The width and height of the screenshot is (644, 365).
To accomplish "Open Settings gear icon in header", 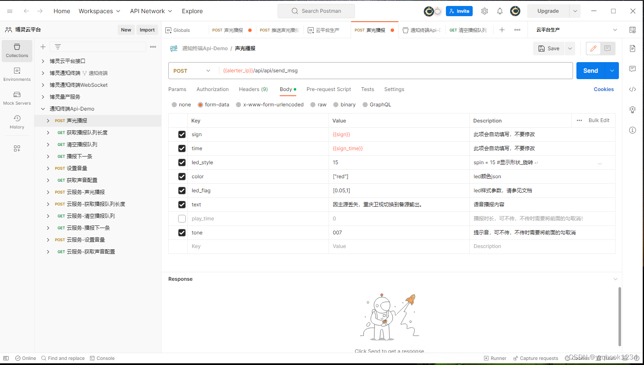I will 485,11.
